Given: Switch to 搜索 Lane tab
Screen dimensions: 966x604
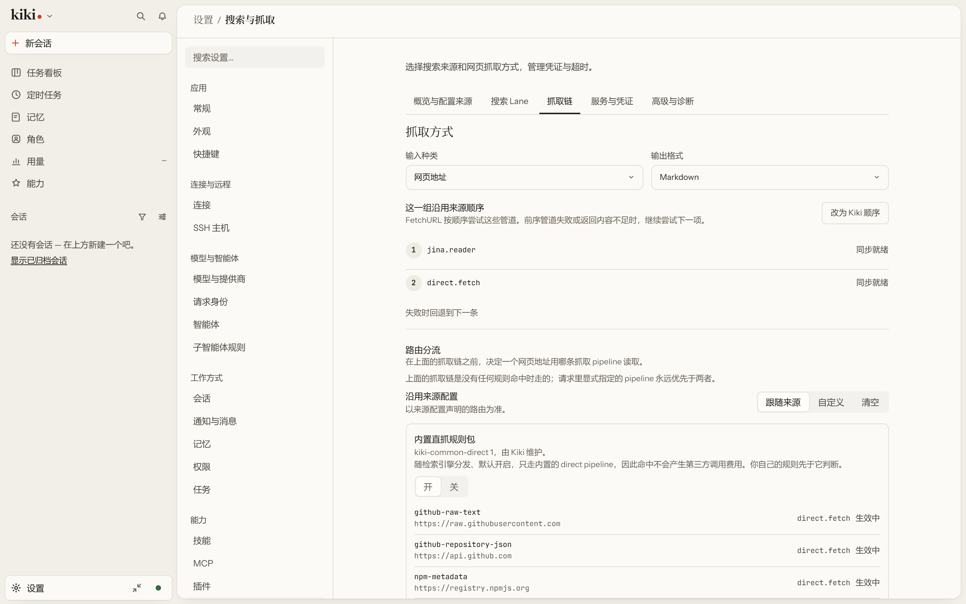Looking at the screenshot, I should click(509, 101).
